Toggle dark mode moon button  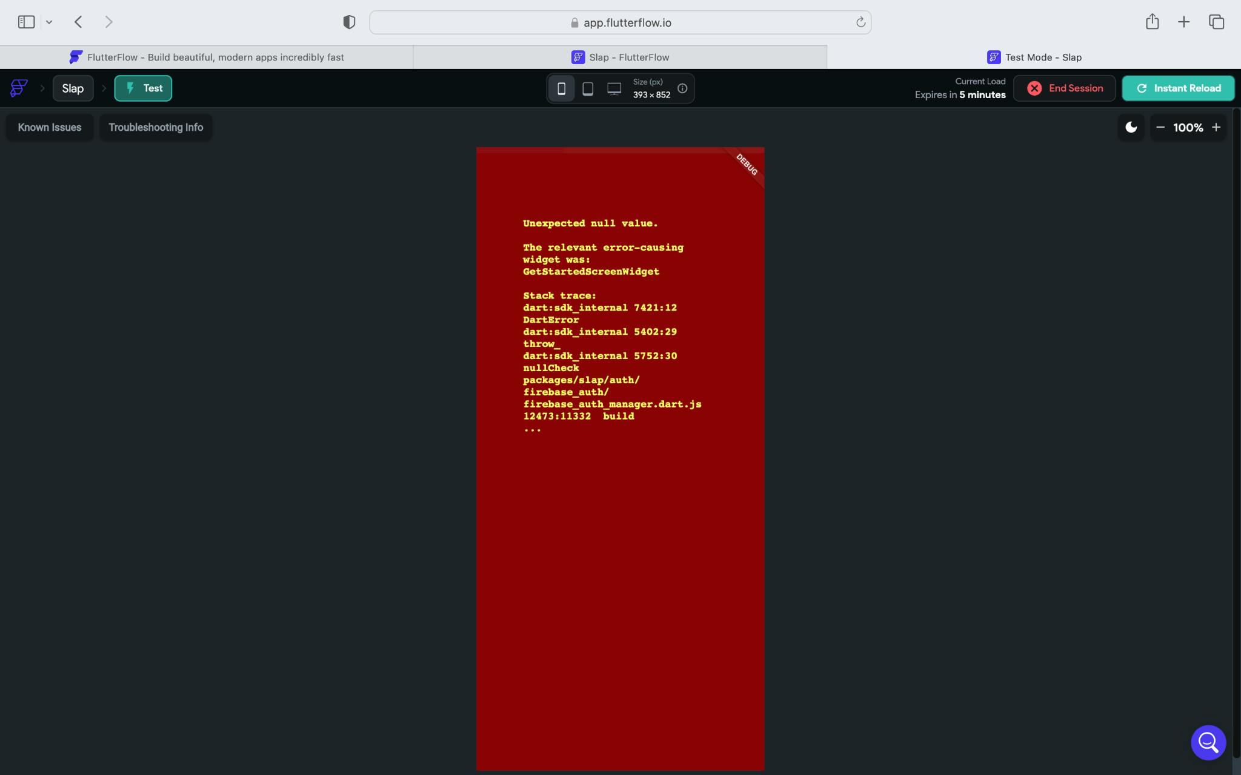(x=1131, y=127)
